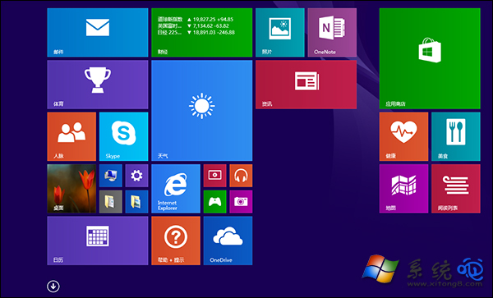Open PC Settings gear tile
493x298 pixels.
pos(136,176)
